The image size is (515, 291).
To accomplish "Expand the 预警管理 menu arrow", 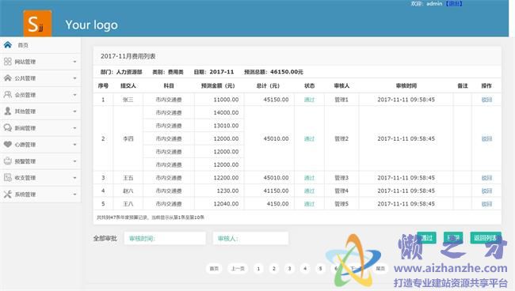I will 74,161.
